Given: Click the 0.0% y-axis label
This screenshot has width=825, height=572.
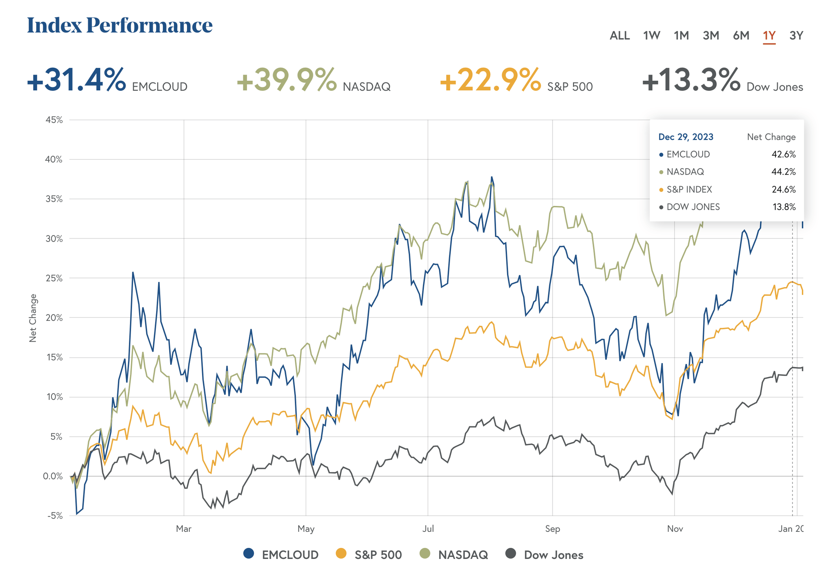Looking at the screenshot, I should click(x=53, y=476).
